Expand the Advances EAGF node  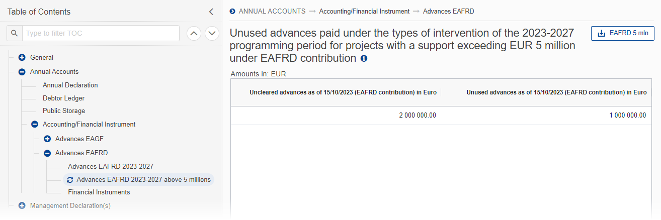47,139
